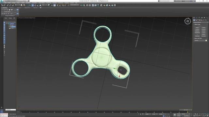This screenshot has height=117, width=209.
Task: Click the Play Animation button
Action: pos(196,114)
